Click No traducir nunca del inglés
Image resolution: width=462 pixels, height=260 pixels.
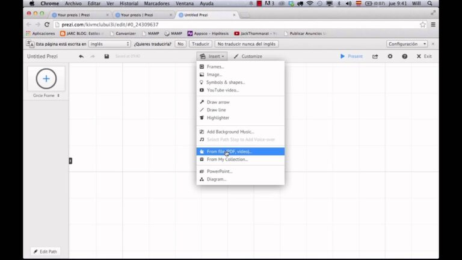[246, 44]
